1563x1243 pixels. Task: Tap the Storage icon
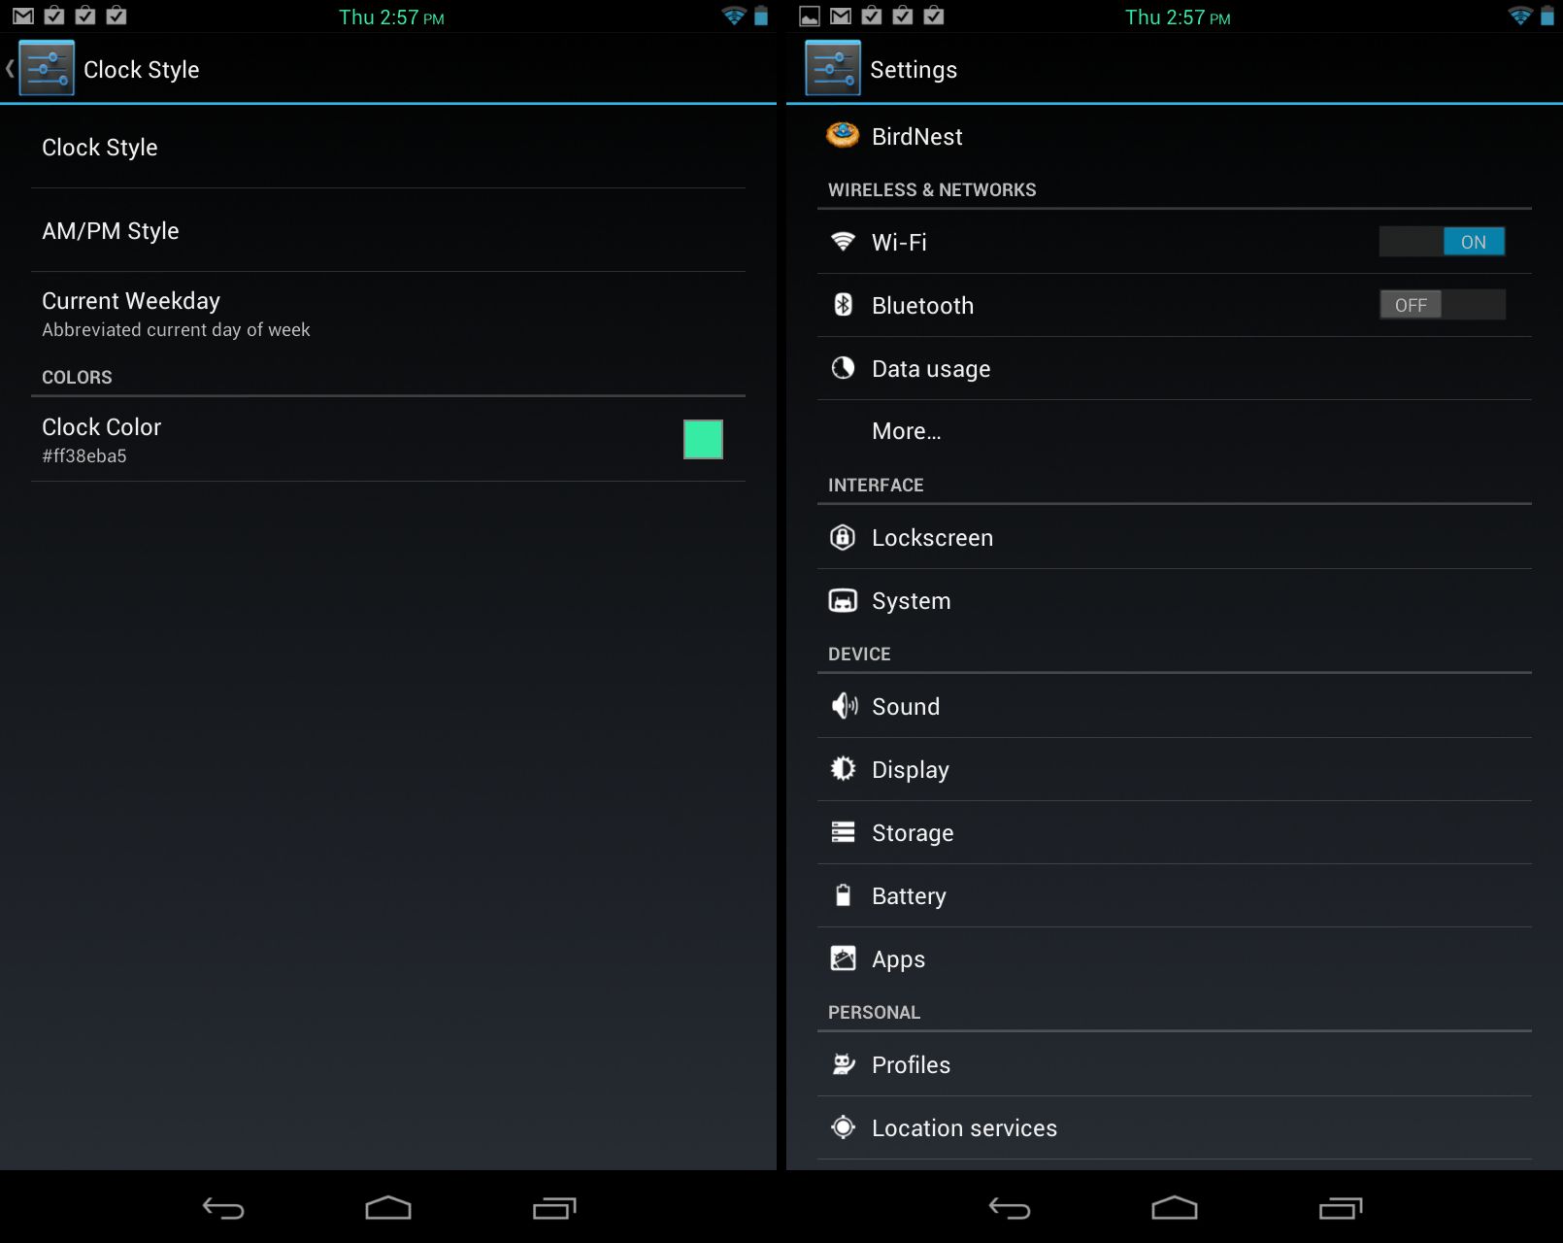pyautogui.click(x=843, y=832)
